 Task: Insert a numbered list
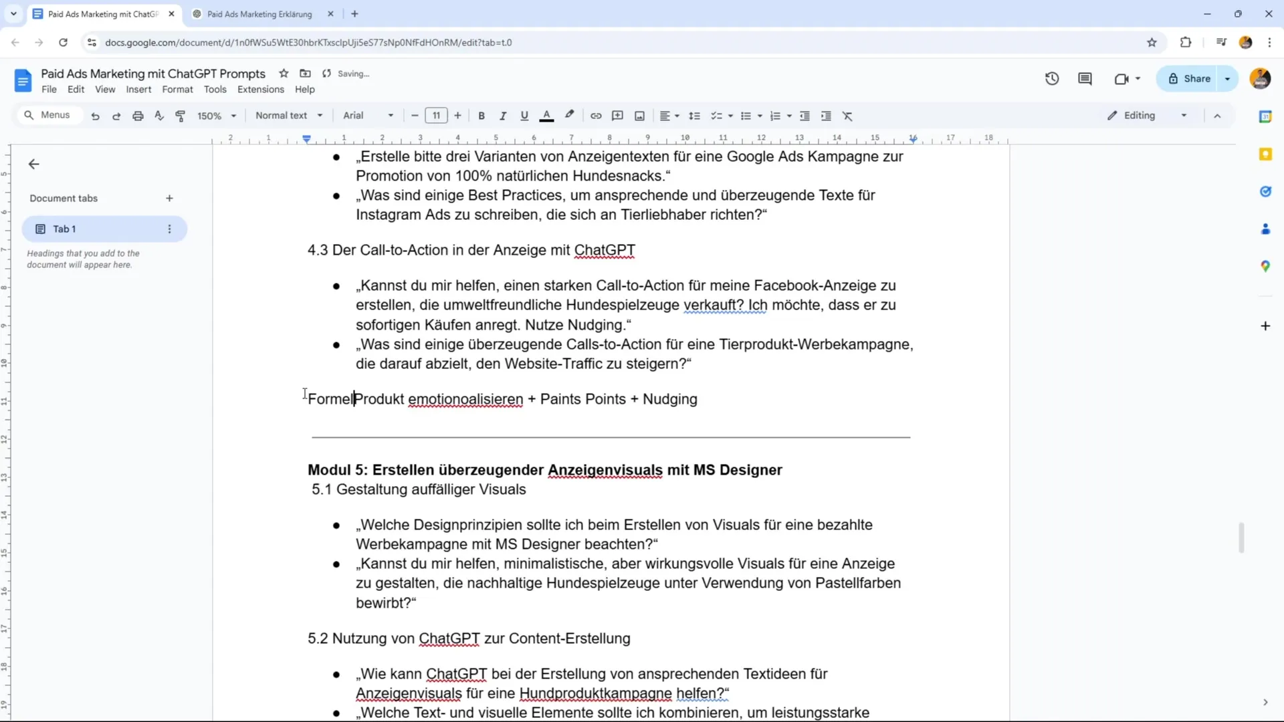(x=775, y=116)
